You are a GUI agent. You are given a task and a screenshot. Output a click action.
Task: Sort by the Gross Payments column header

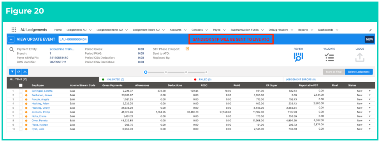(112, 85)
